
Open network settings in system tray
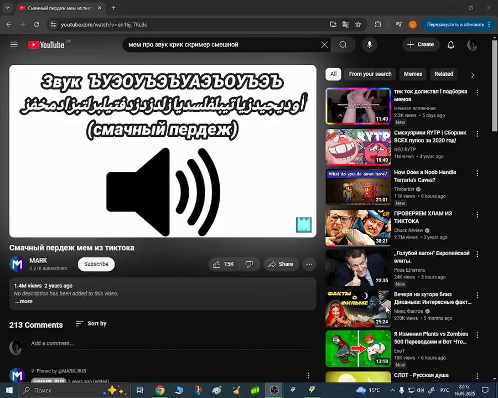411,390
